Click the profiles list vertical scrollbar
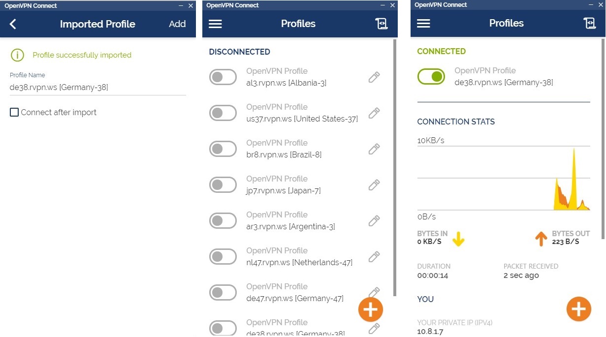 coord(395,167)
